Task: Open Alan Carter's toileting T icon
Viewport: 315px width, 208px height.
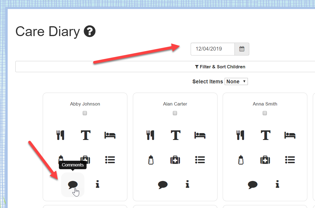Action: (176, 135)
